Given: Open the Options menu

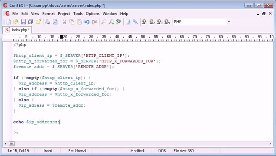Looking at the screenshot, I should (x=92, y=13).
